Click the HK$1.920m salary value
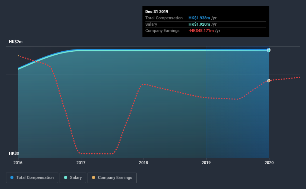 (x=199, y=24)
